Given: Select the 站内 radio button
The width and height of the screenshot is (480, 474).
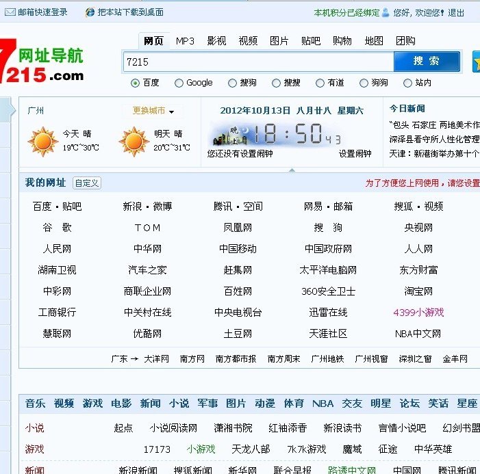Looking at the screenshot, I should (407, 83).
